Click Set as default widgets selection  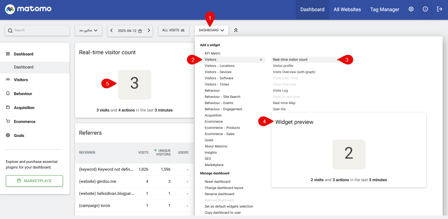coord(229,206)
